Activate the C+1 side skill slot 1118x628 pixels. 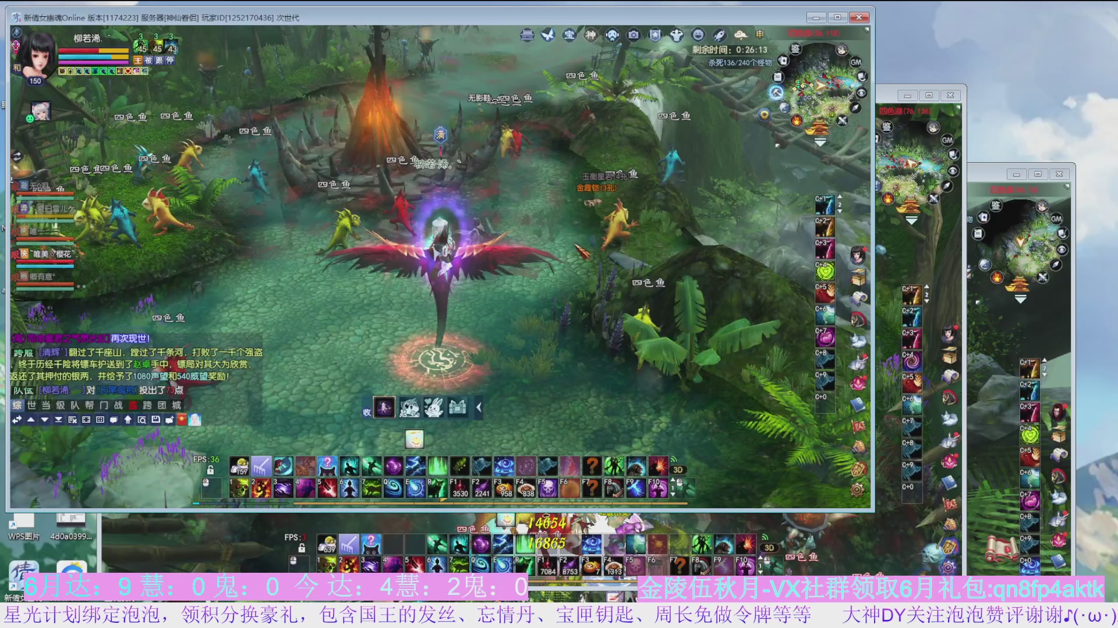coord(825,206)
